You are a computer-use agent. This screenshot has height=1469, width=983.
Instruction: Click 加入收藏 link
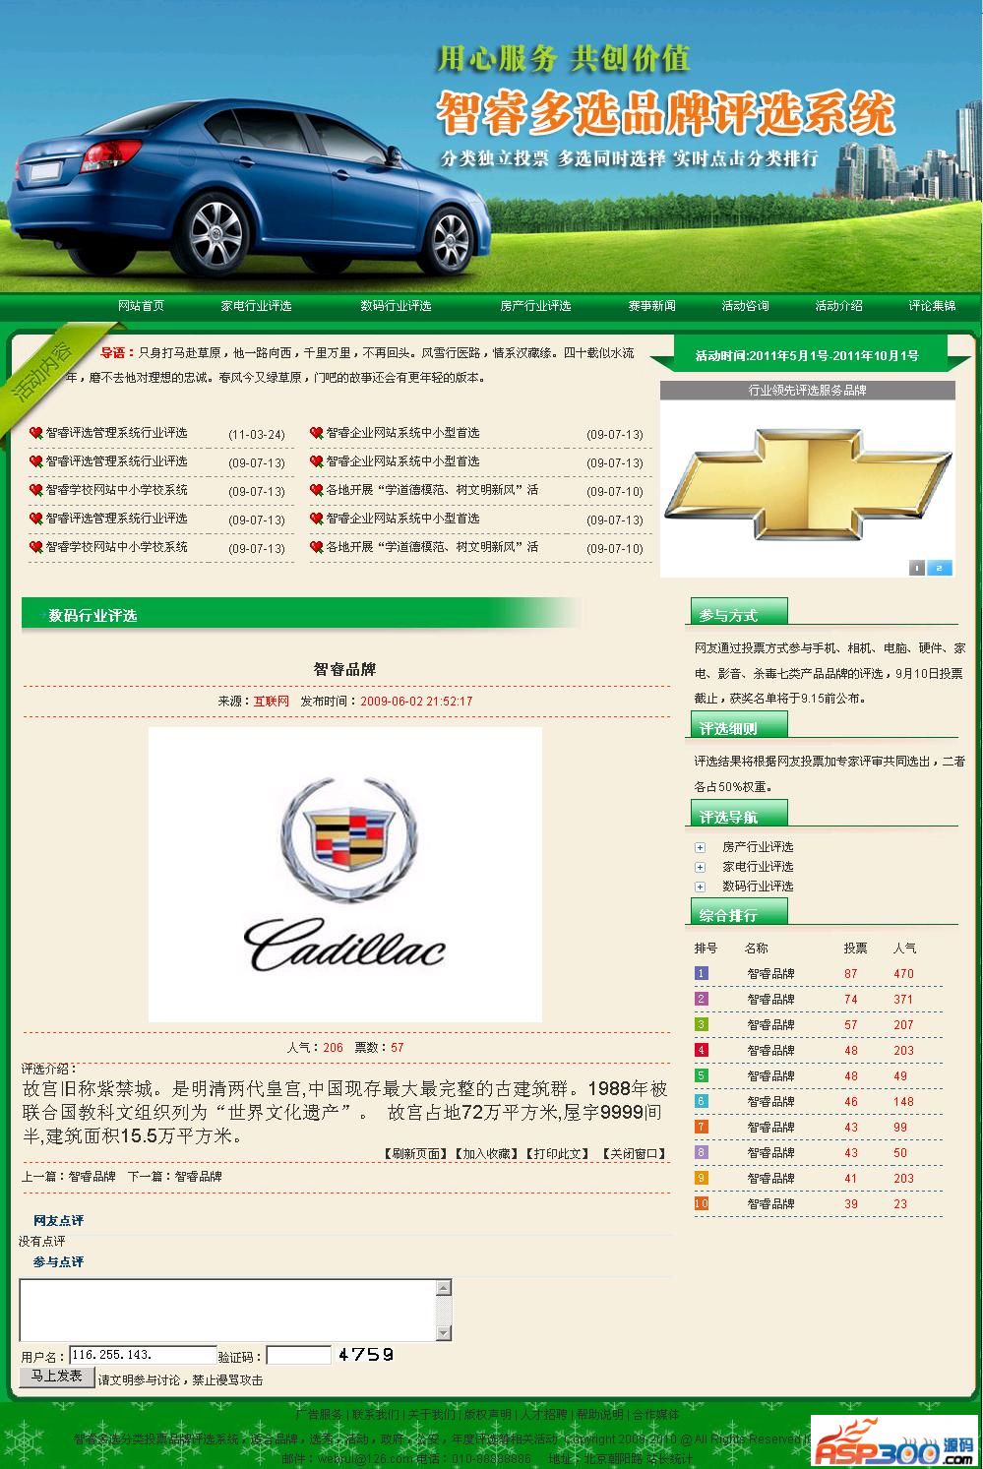pos(485,1154)
